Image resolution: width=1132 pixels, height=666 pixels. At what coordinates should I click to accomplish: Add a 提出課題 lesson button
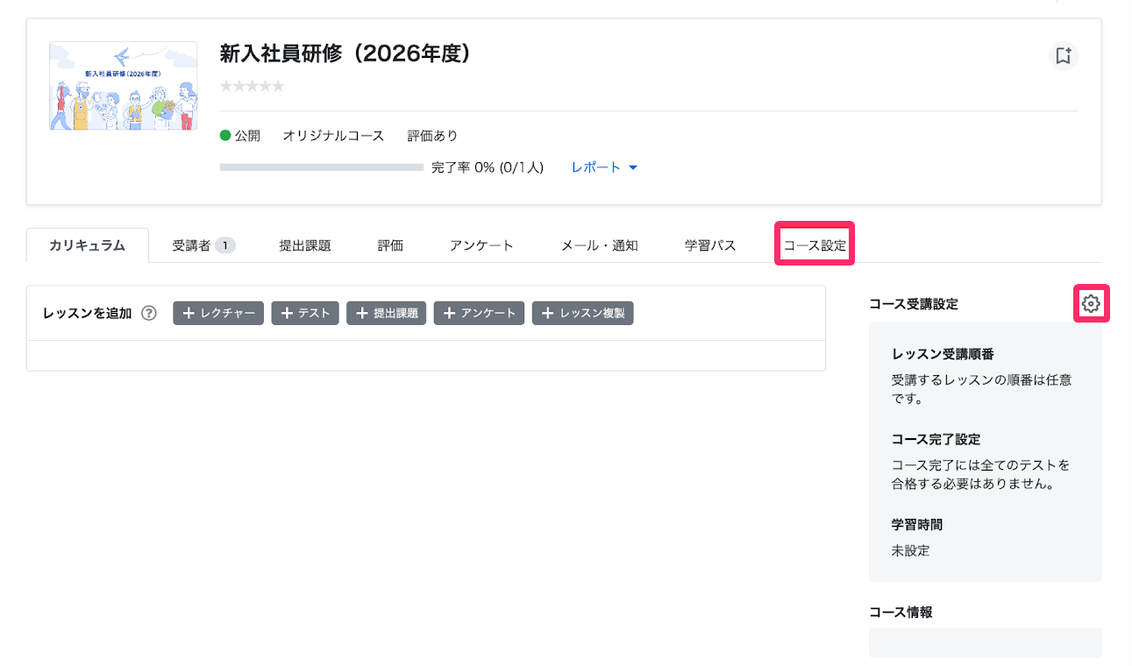point(387,313)
